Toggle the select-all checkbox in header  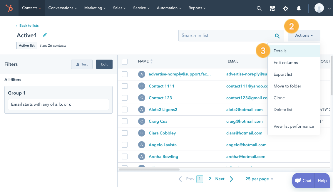pyautogui.click(x=125, y=62)
